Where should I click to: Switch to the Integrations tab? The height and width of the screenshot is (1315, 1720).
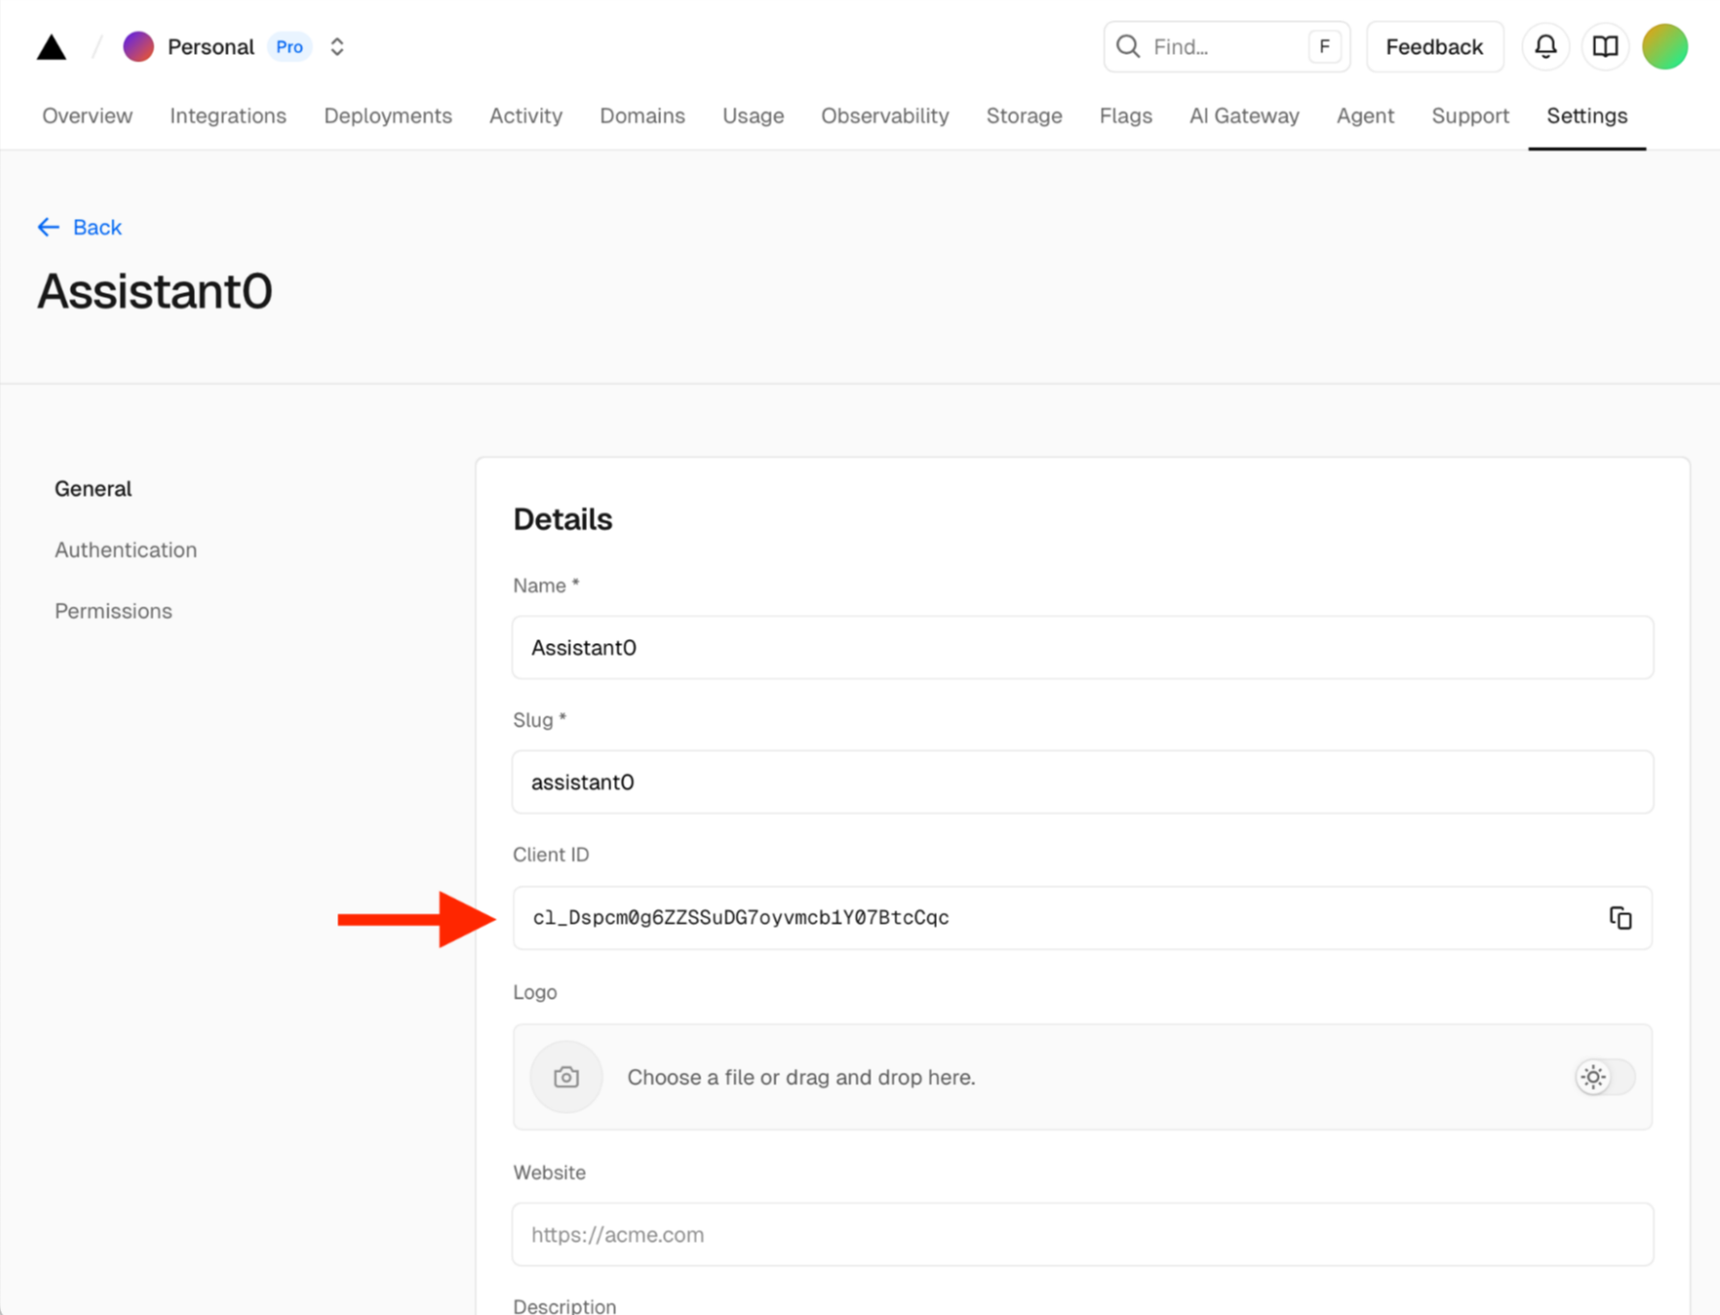click(228, 116)
